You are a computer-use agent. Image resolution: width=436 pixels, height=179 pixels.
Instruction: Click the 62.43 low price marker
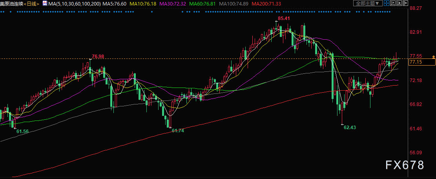pos(350,127)
